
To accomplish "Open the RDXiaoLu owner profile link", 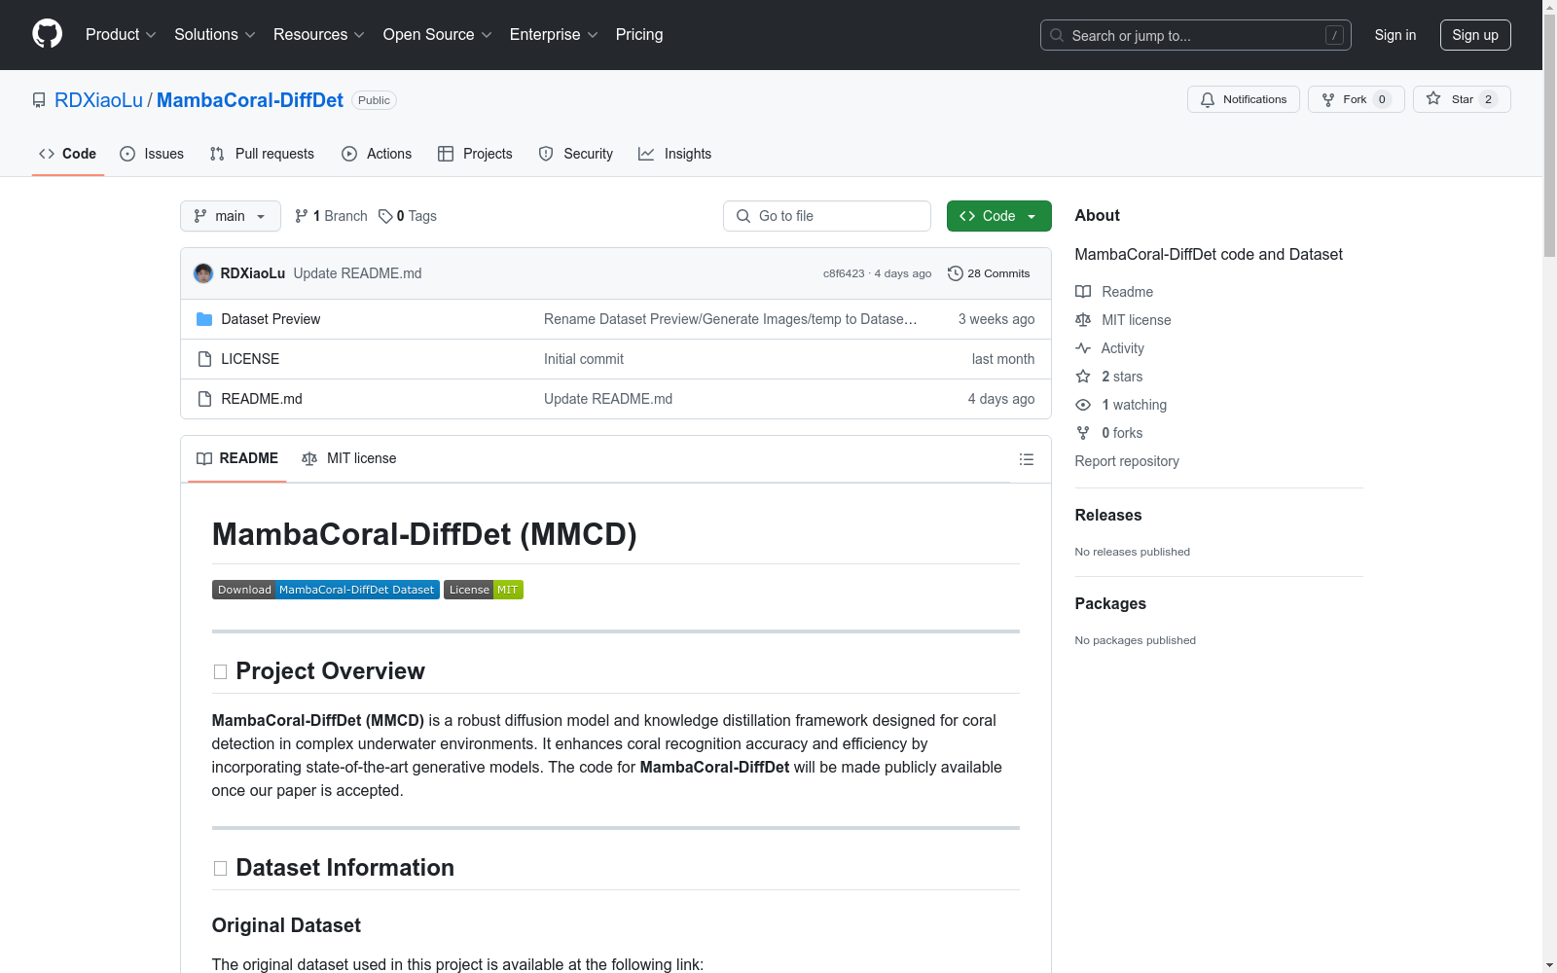I will 98,100.
